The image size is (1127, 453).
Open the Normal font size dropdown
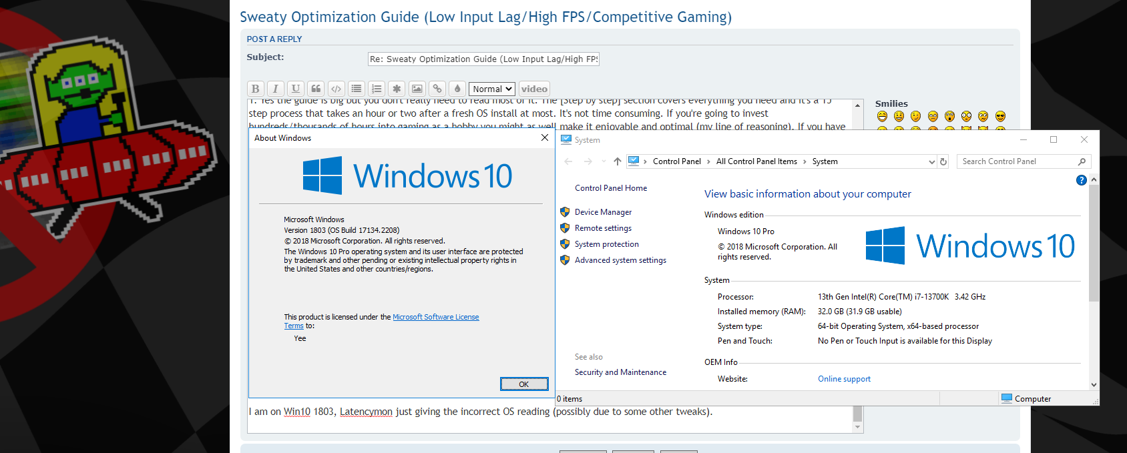pos(492,89)
